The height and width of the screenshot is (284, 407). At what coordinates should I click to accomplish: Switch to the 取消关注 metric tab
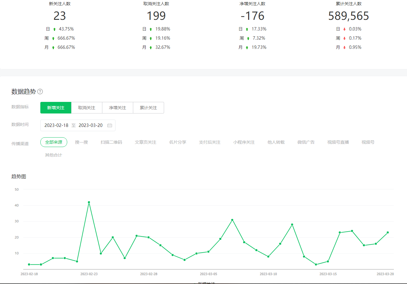[86, 108]
